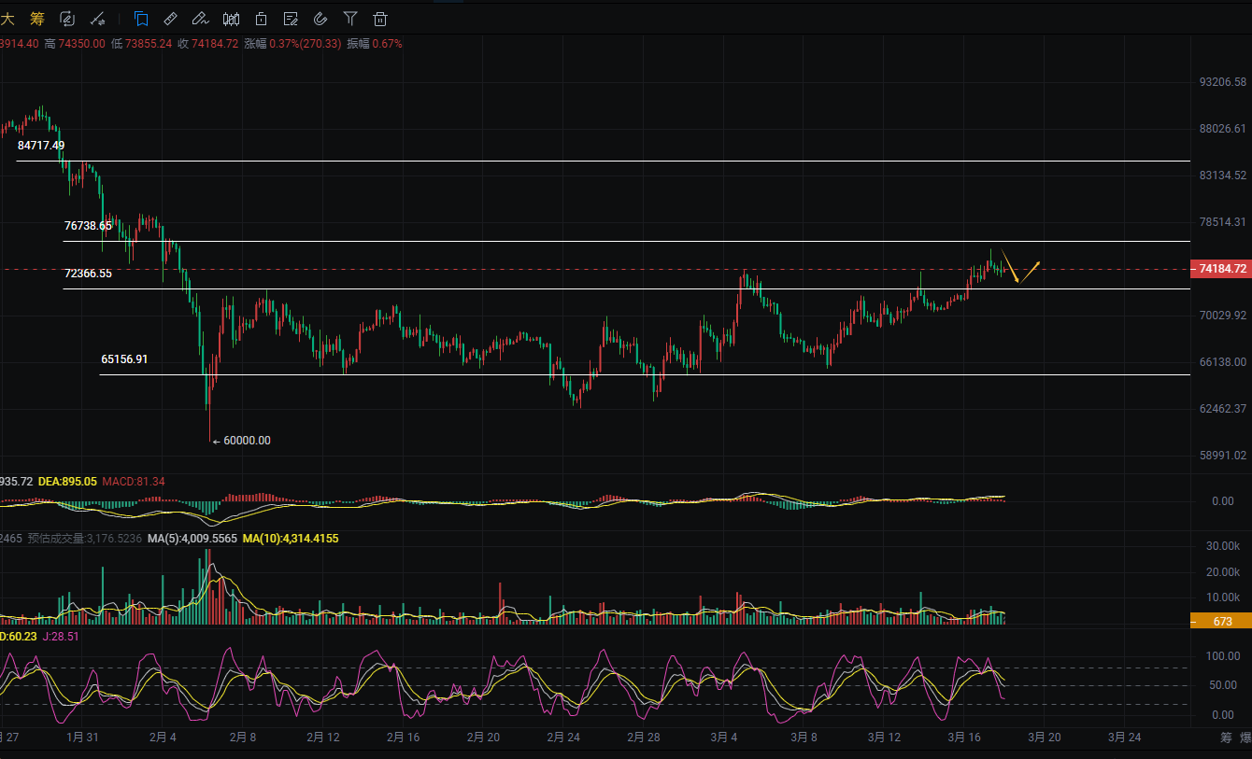
Task: Choose the pen freehand drawing tool
Action: pos(199,18)
